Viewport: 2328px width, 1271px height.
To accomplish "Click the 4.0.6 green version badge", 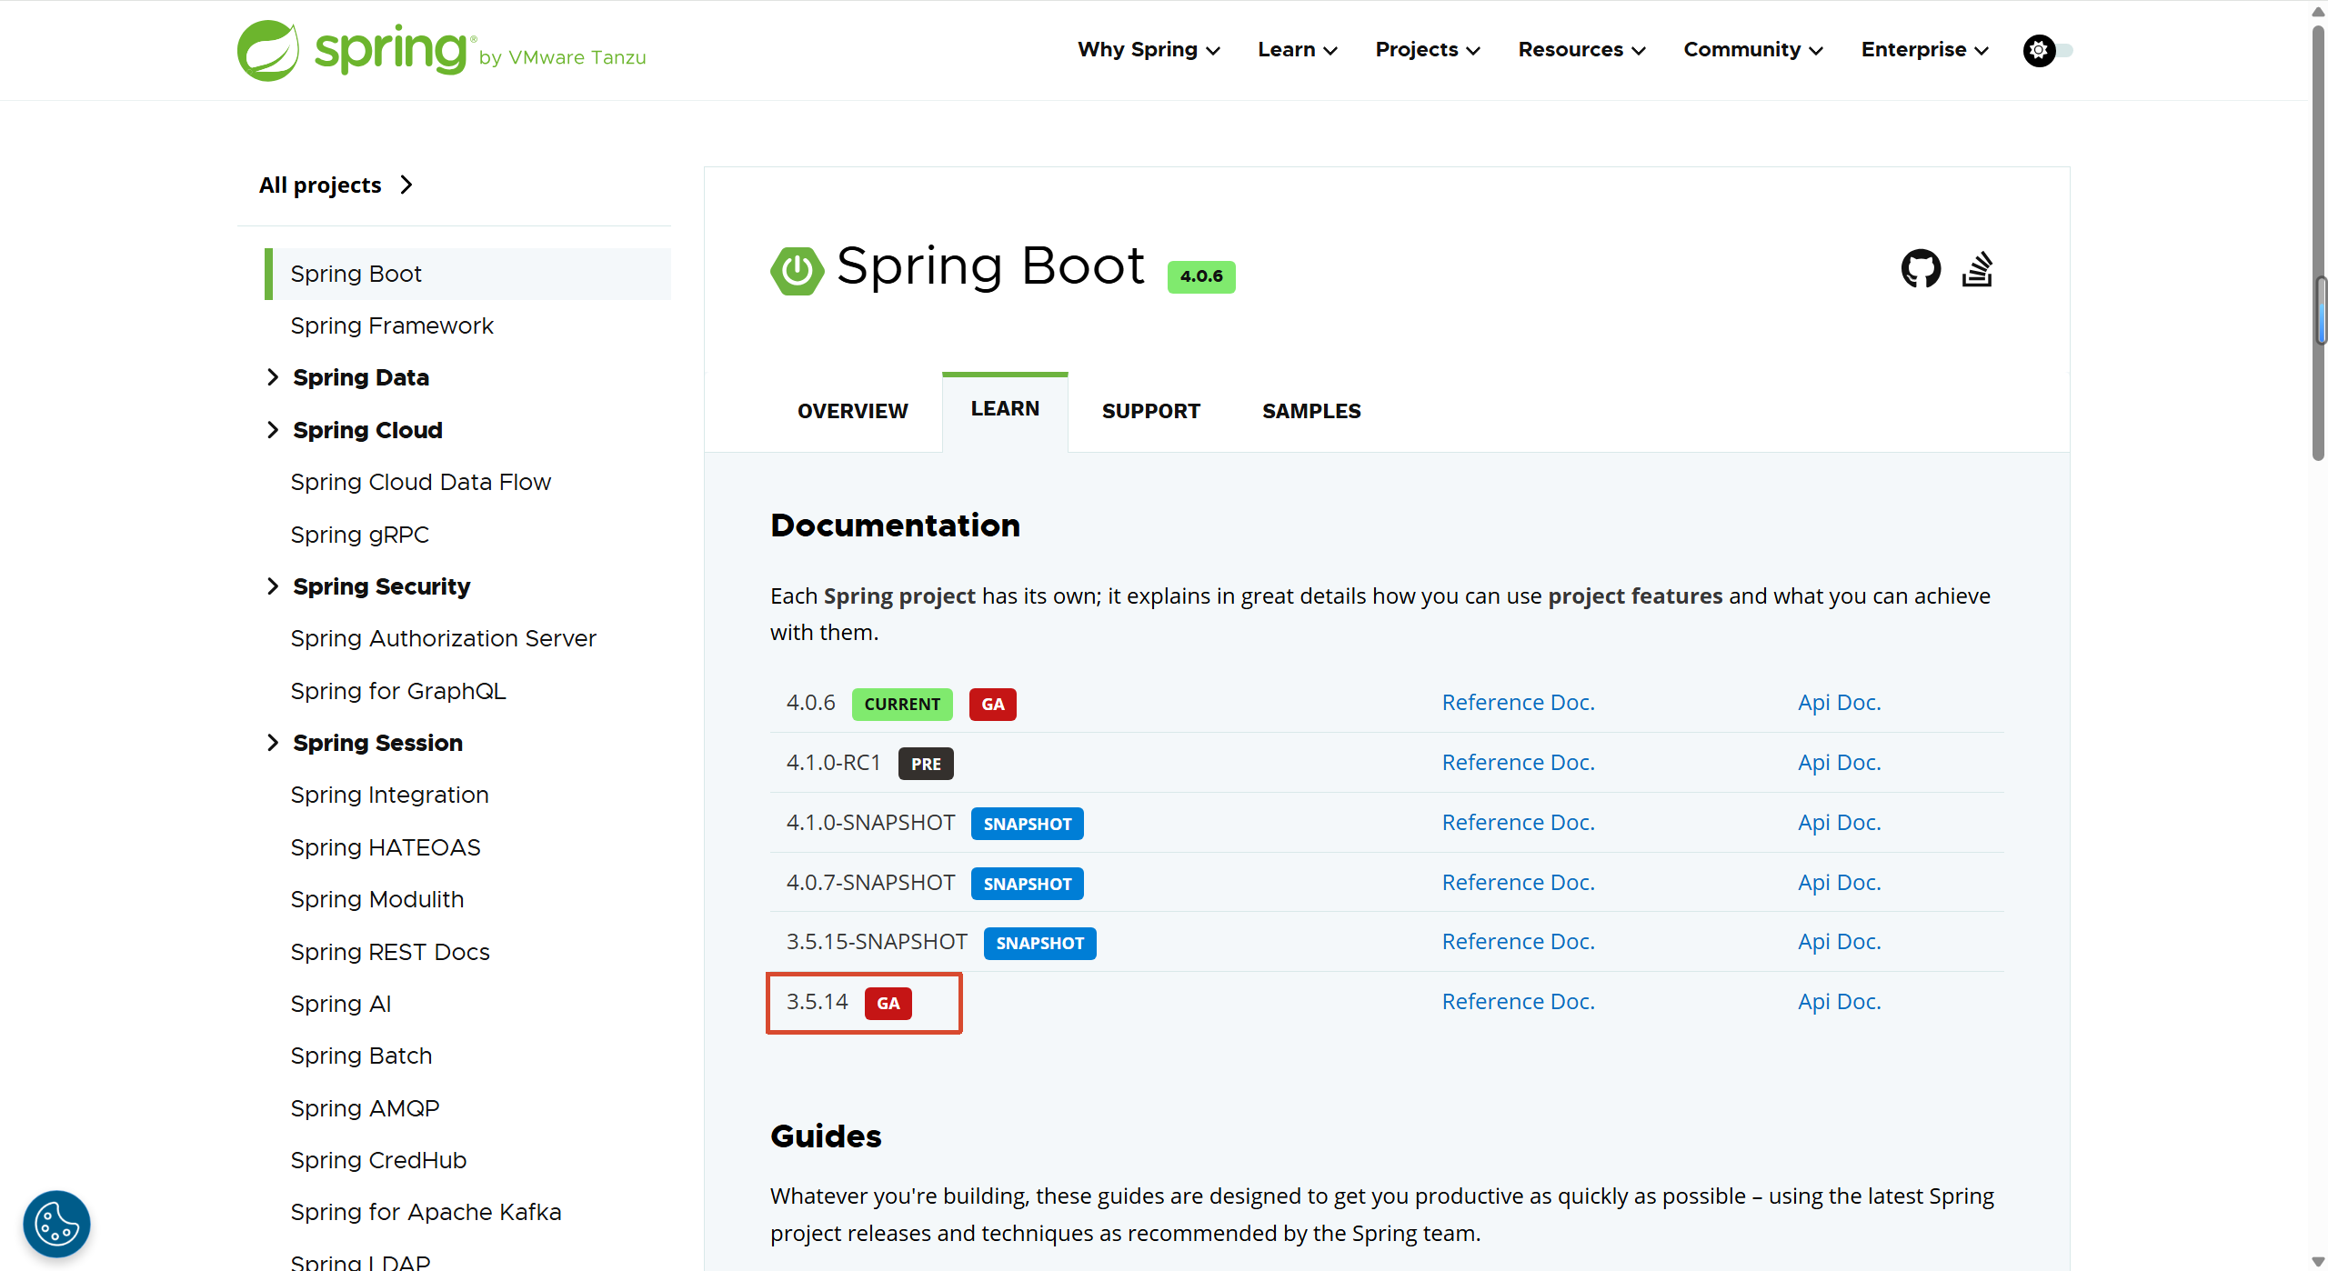I will [1200, 276].
